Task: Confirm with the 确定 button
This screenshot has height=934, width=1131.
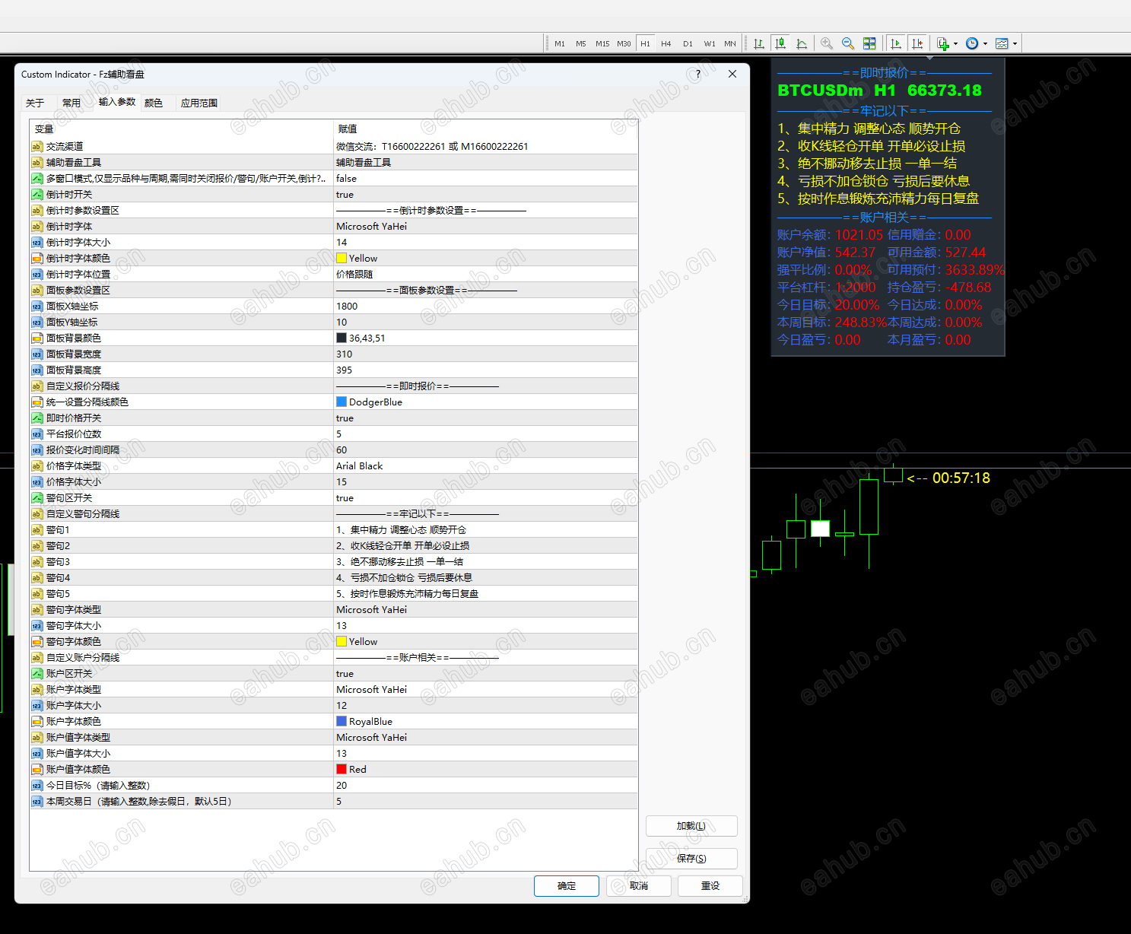Action: [x=567, y=886]
